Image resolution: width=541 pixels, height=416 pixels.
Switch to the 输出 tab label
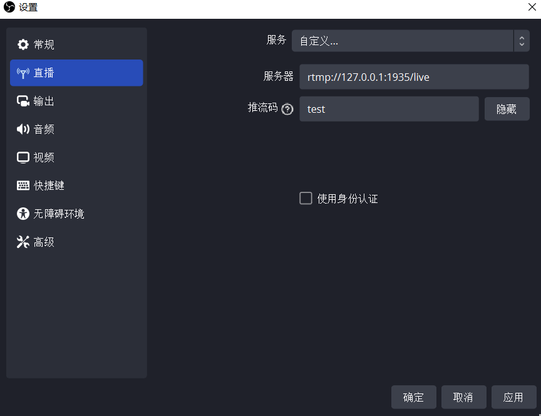pos(44,101)
